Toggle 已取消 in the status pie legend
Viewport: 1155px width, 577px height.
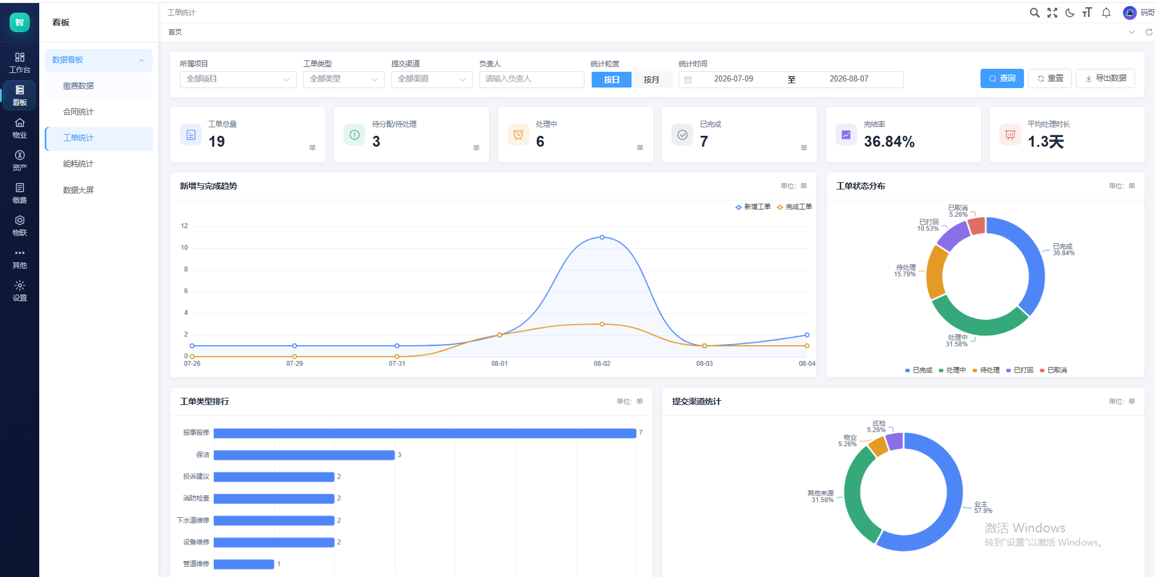pos(1054,370)
